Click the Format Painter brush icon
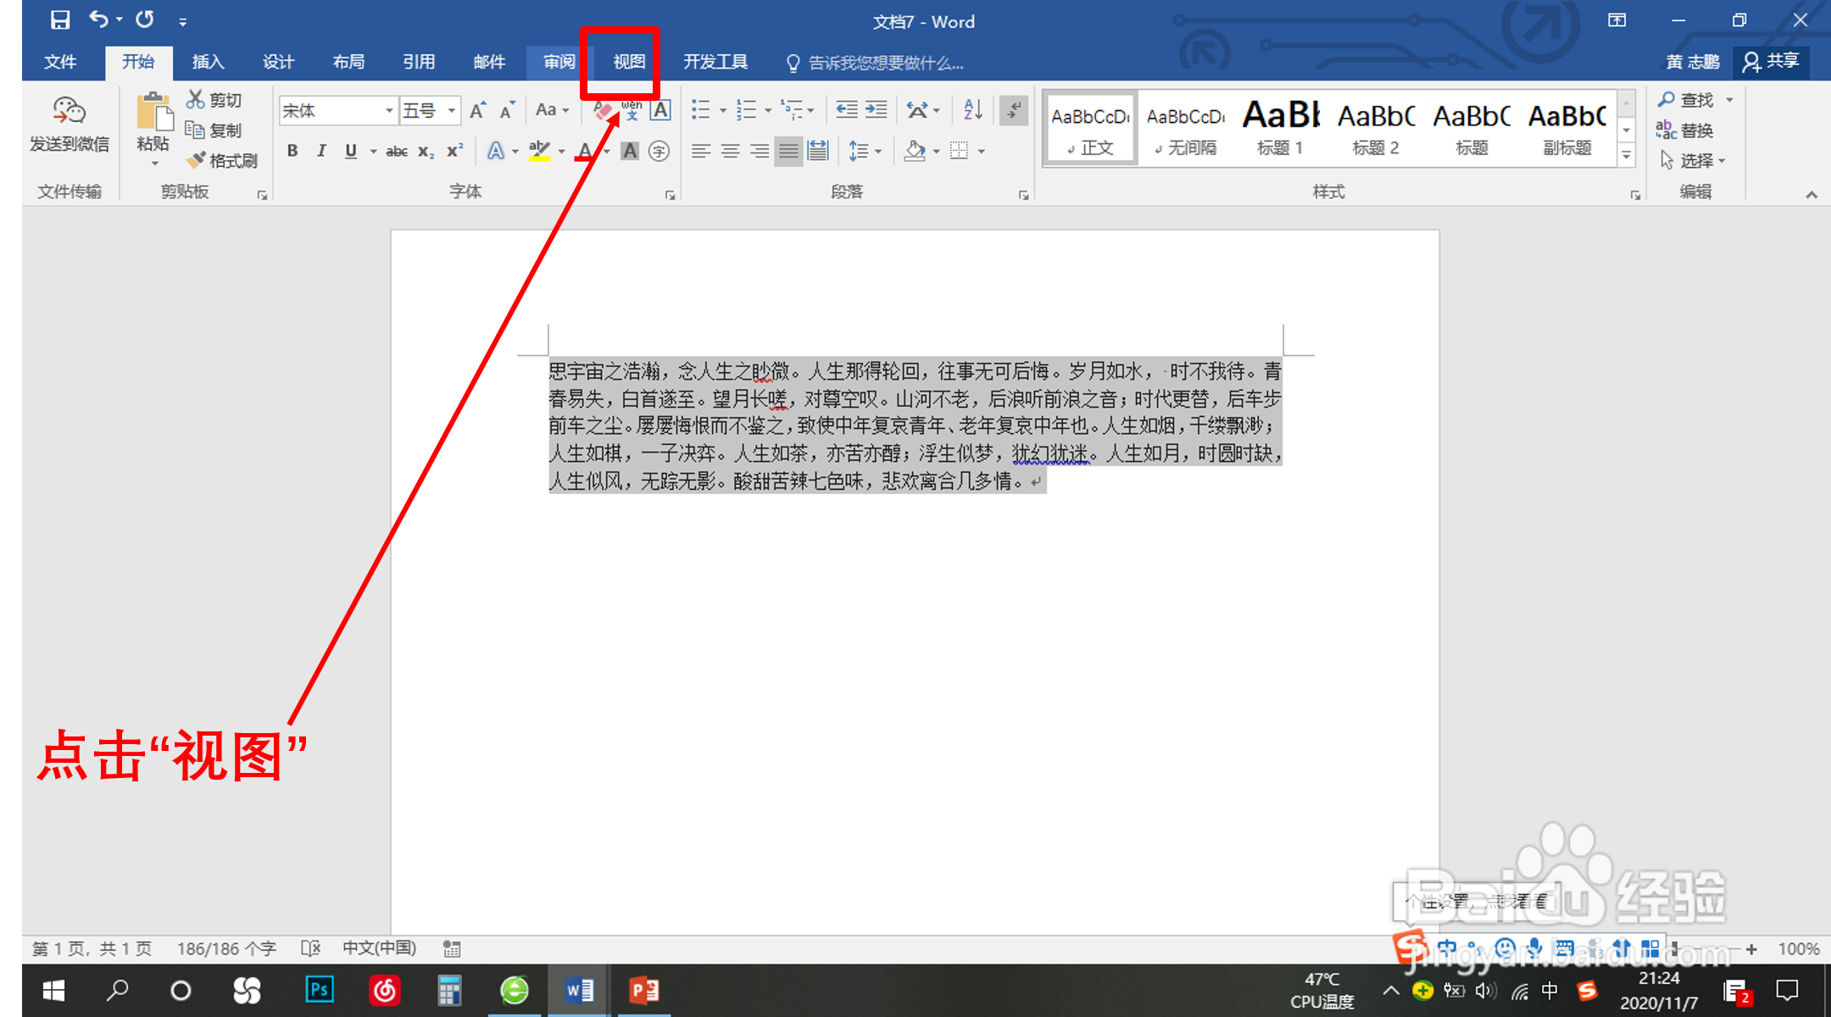 click(197, 160)
